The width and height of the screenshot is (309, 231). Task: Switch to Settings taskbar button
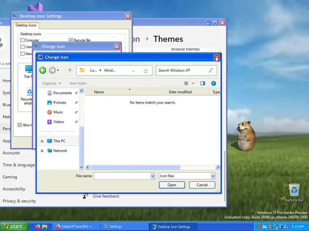pos(125,226)
